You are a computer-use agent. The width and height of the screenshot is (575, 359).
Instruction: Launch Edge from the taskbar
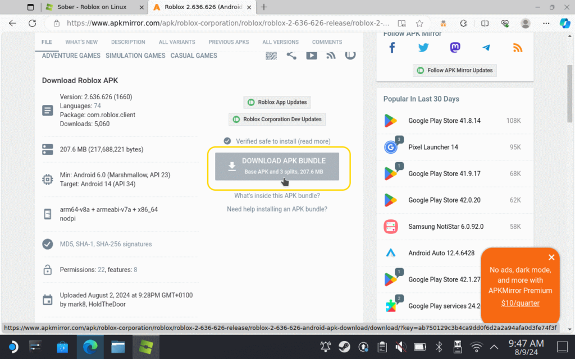click(90, 347)
